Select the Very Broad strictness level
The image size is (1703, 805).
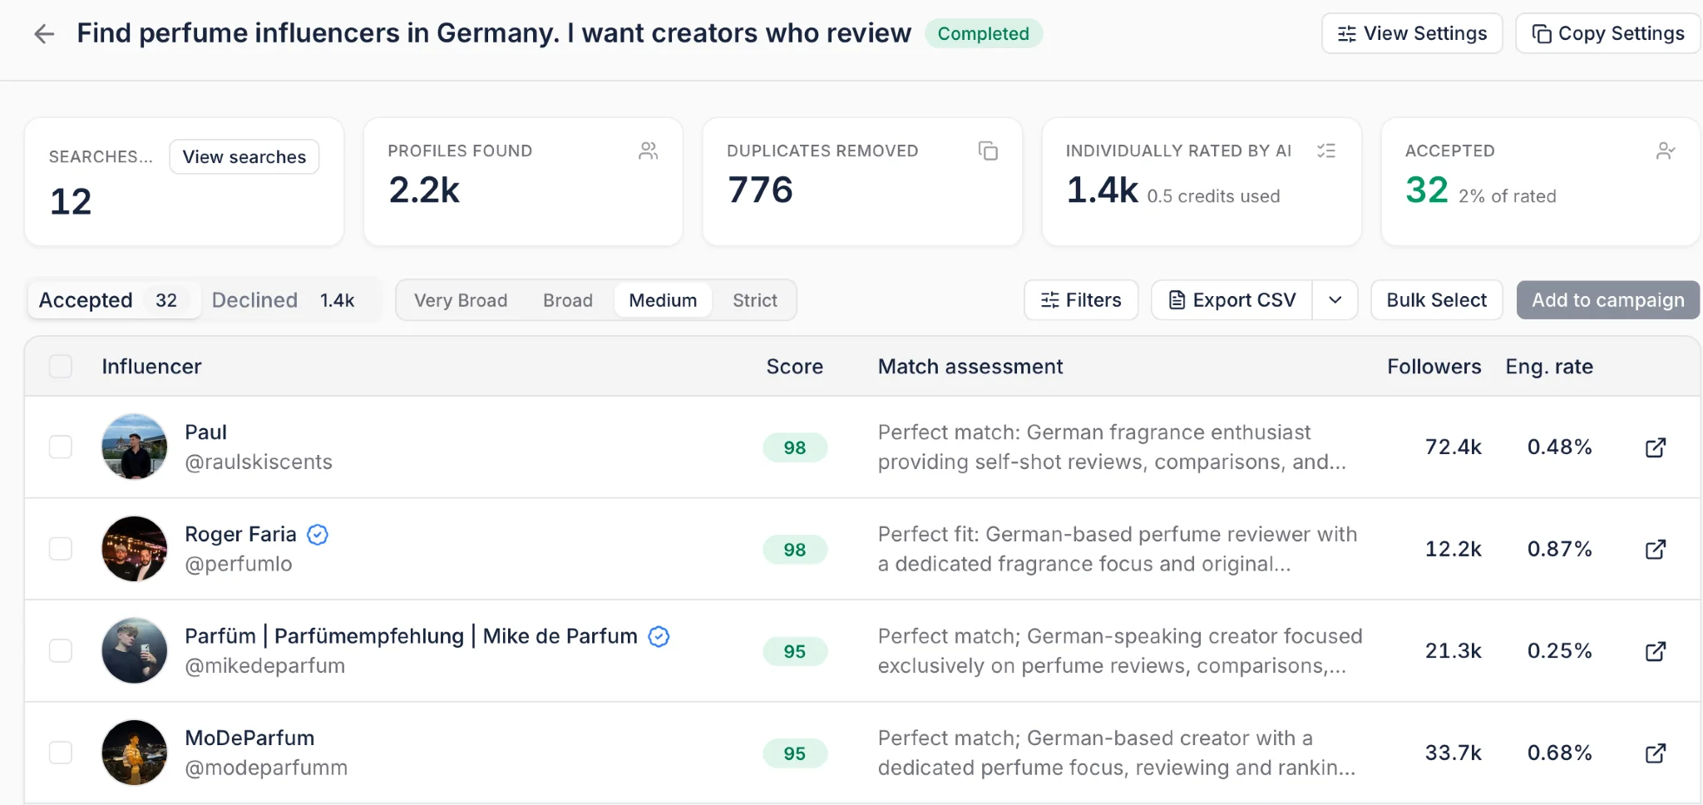click(x=461, y=300)
